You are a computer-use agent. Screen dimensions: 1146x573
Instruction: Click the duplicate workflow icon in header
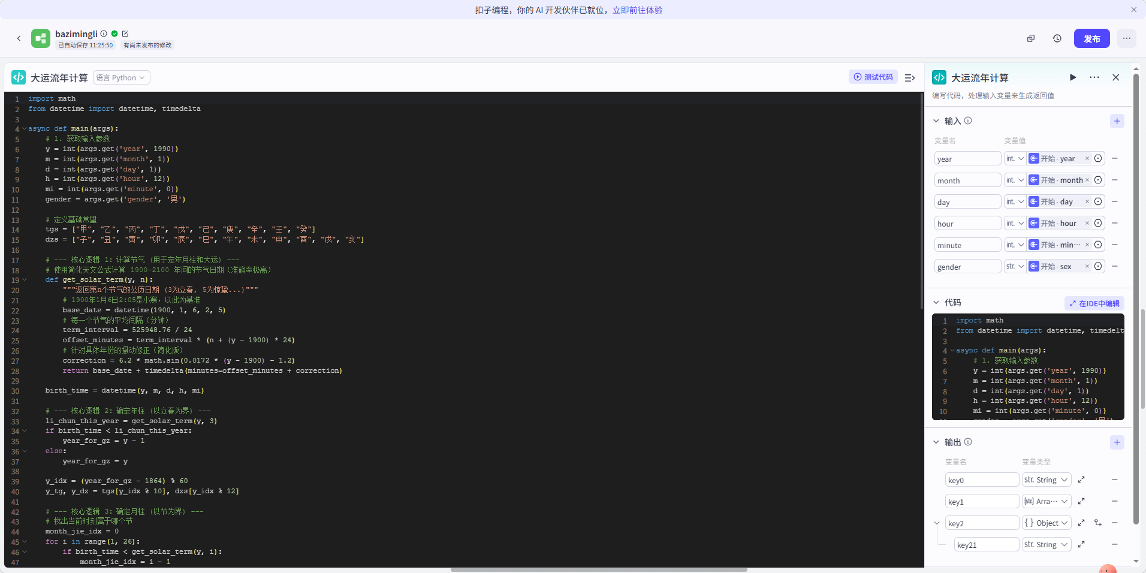(x=1031, y=38)
